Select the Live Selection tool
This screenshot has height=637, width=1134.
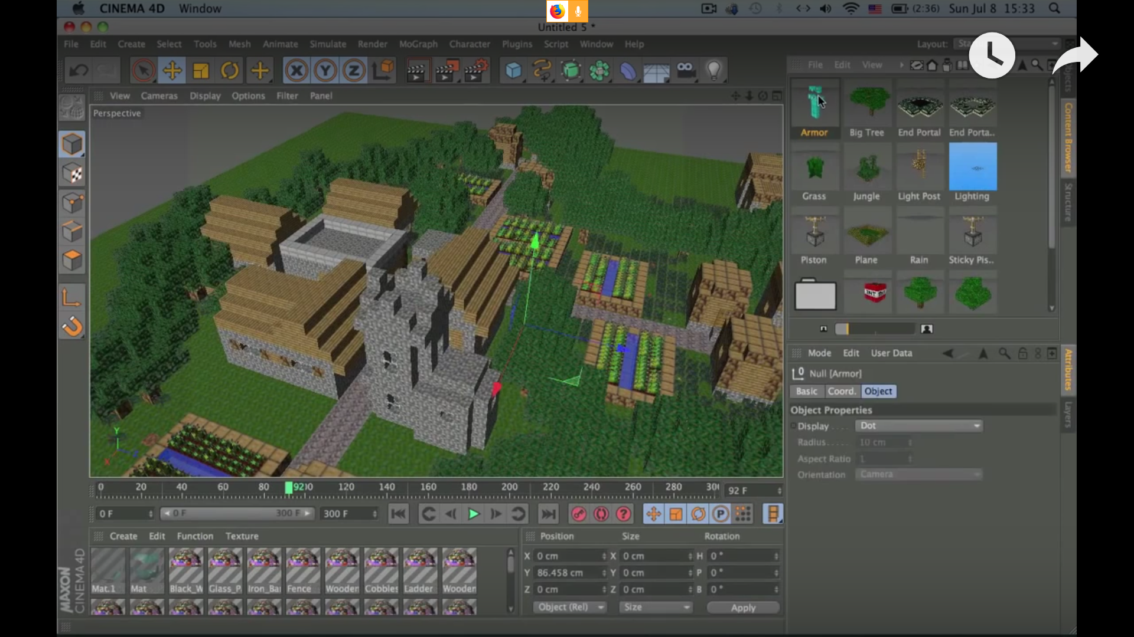coord(143,71)
